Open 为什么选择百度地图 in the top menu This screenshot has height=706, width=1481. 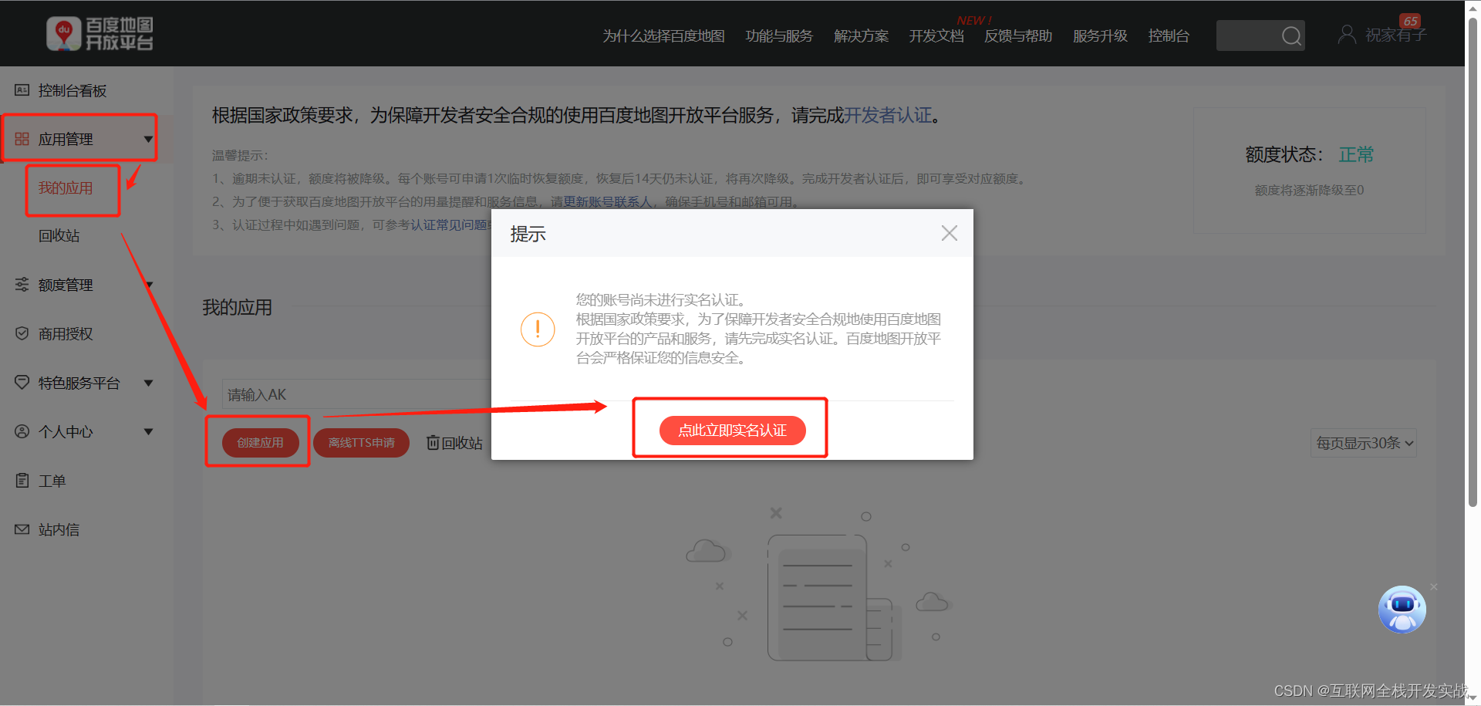[x=663, y=35]
